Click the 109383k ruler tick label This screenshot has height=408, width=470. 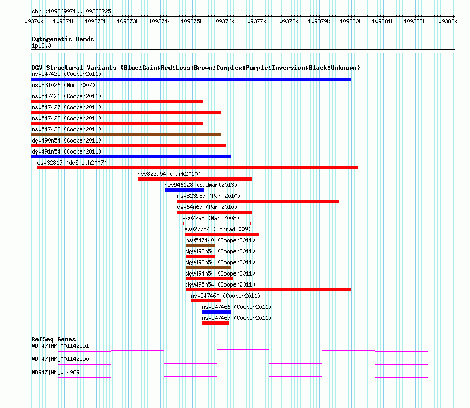(x=446, y=21)
